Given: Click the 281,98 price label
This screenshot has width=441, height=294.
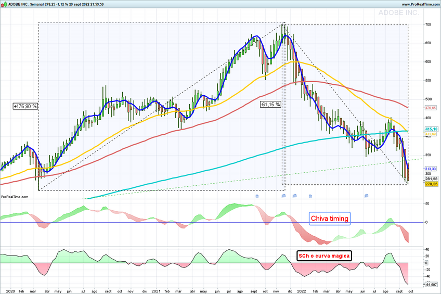Looking at the screenshot, I should click(431, 179).
